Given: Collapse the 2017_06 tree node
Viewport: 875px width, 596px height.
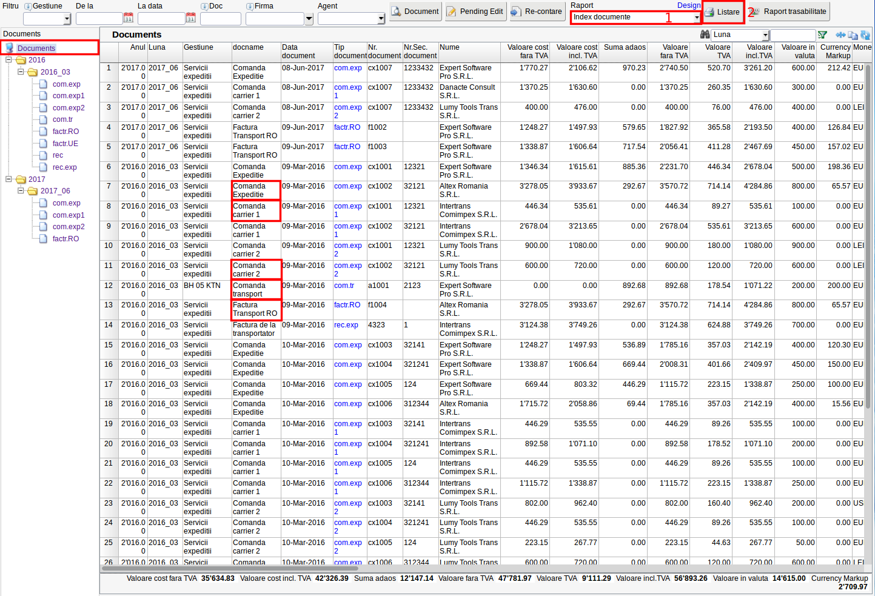Looking at the screenshot, I should coord(21,190).
